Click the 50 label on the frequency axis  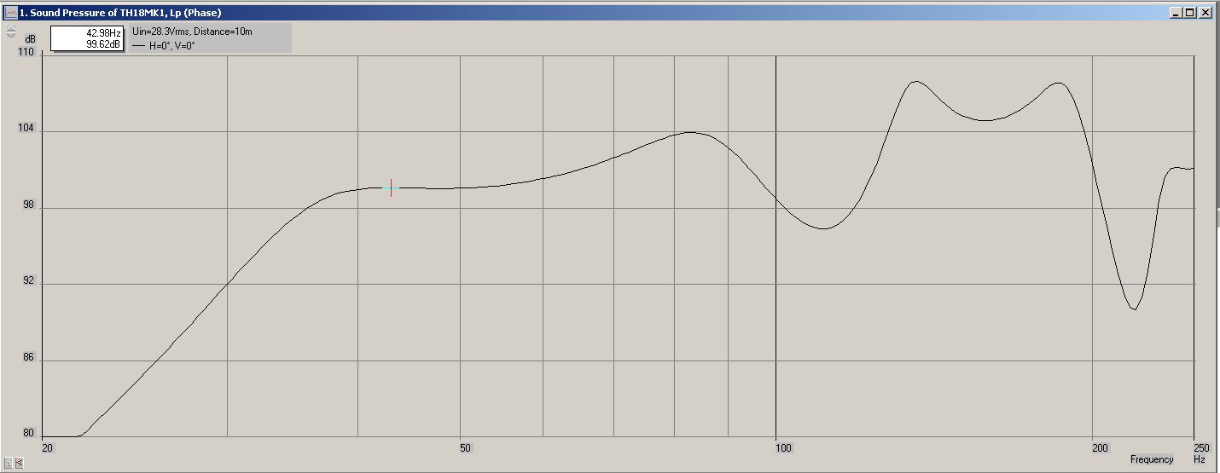464,447
